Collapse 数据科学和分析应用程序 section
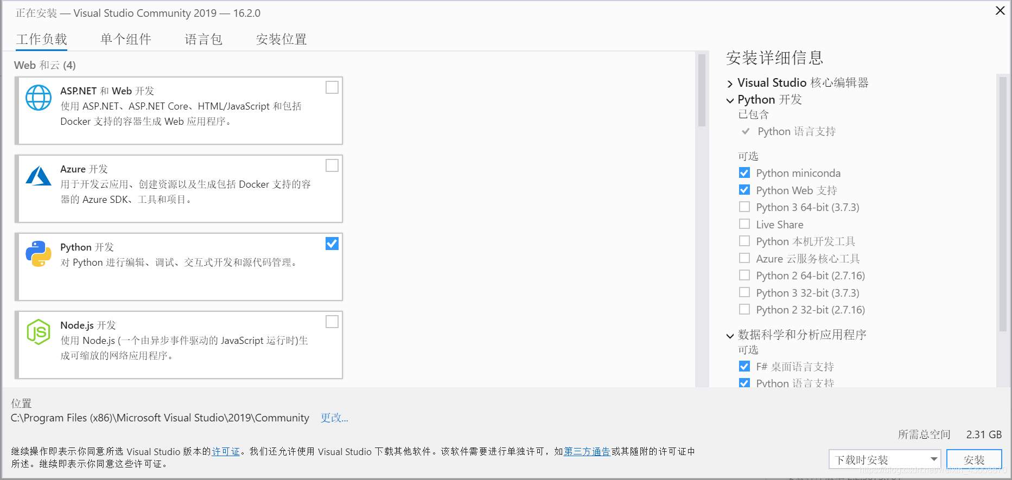The image size is (1012, 480). pyautogui.click(x=730, y=336)
